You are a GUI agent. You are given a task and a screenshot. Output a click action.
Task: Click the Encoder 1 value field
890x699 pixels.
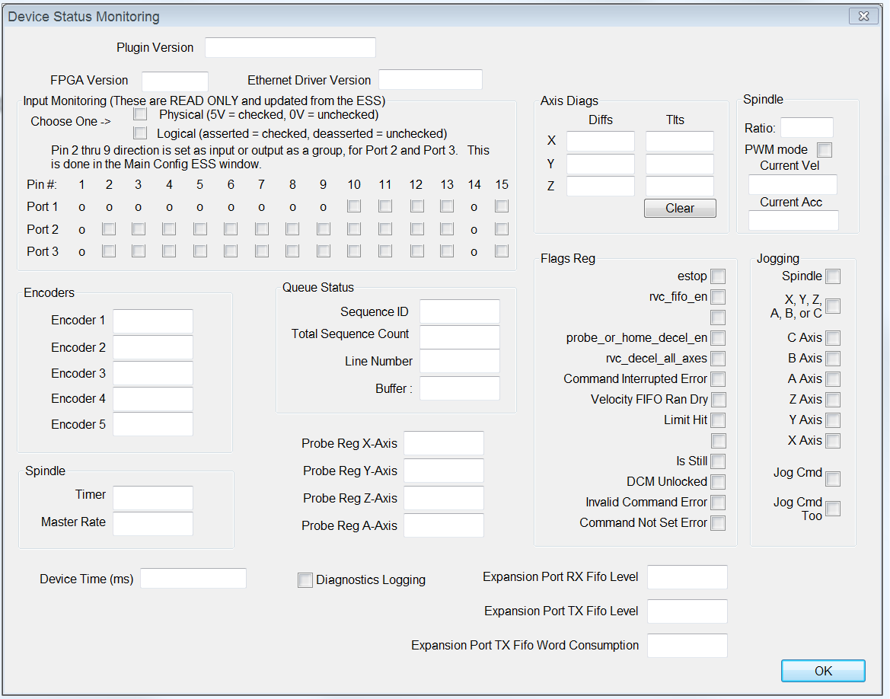click(153, 321)
